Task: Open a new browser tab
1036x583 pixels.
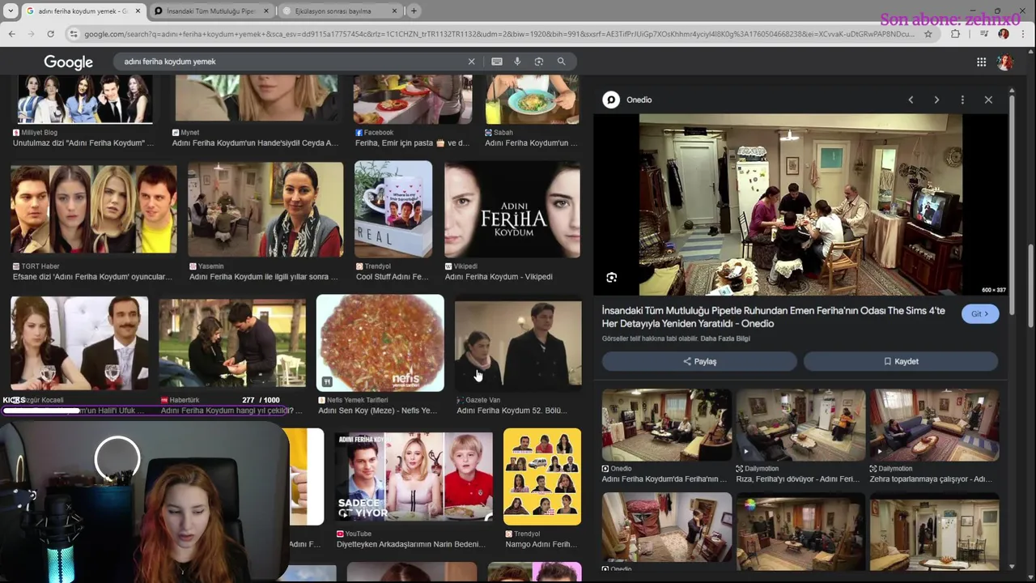Action: click(x=414, y=11)
